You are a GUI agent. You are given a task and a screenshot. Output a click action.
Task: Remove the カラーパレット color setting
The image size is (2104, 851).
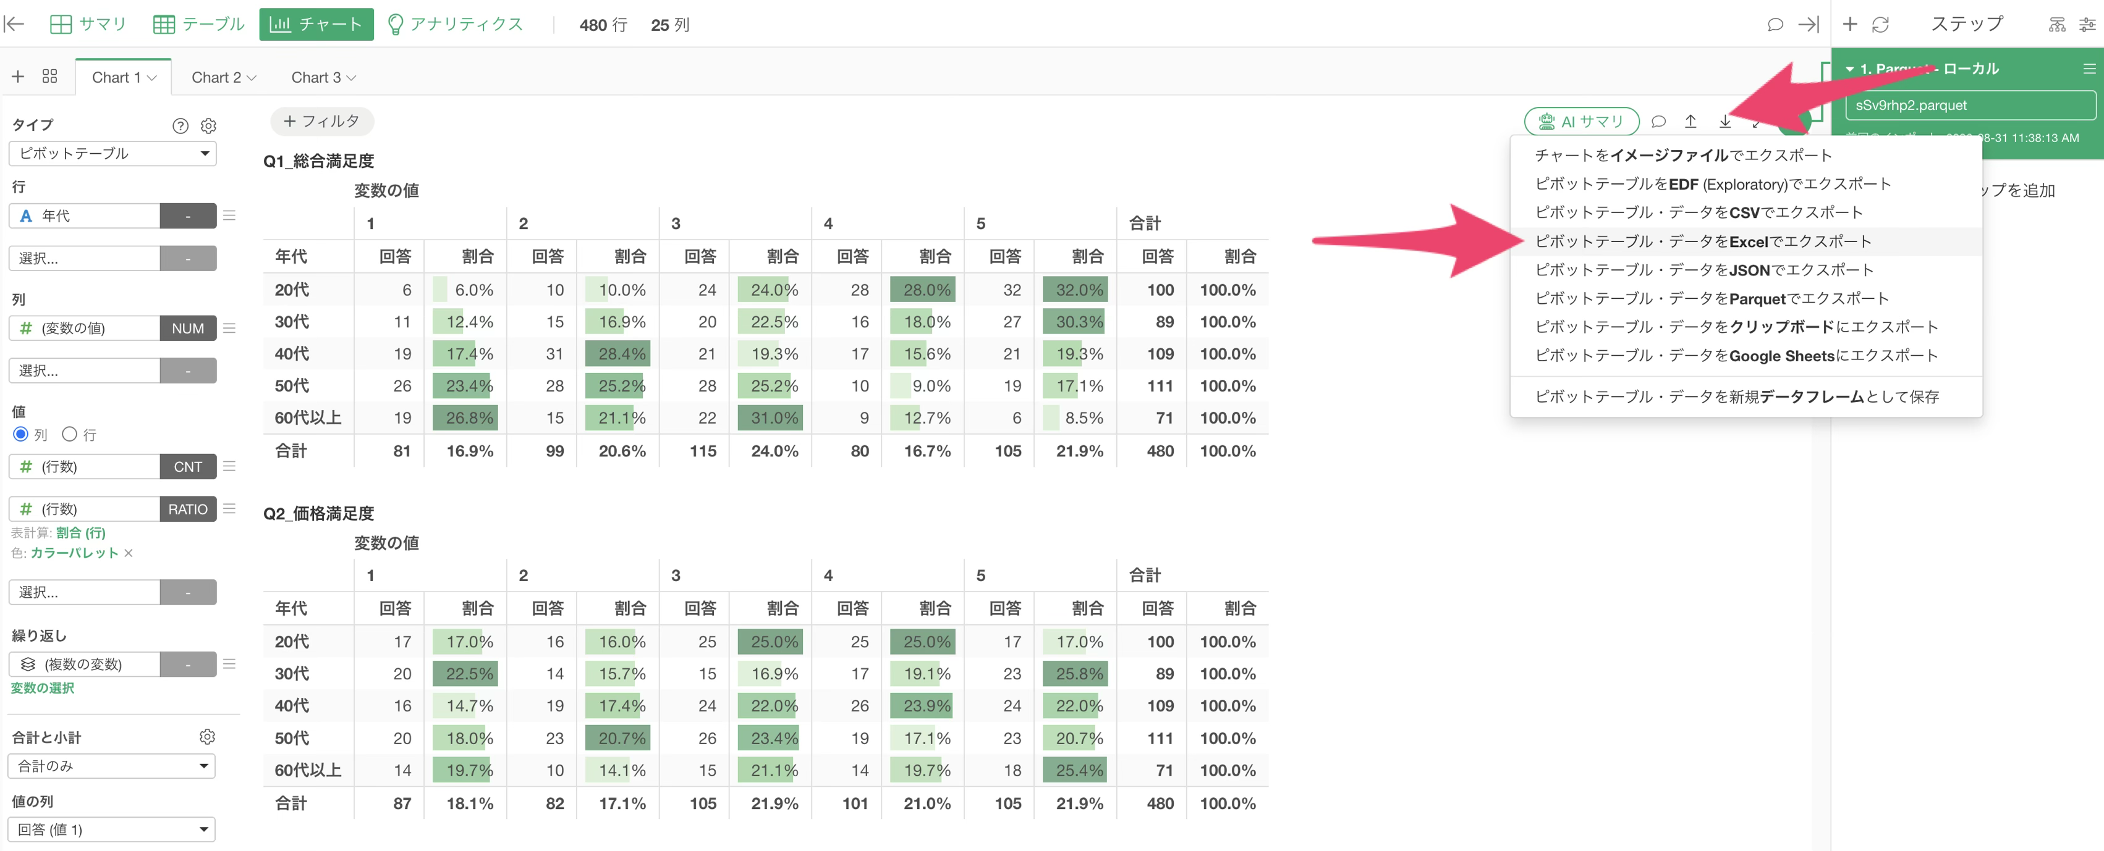128,552
